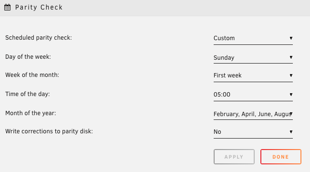The height and width of the screenshot is (172, 310).
Task: Click the Scheduled parity check label
Action: click(39, 38)
